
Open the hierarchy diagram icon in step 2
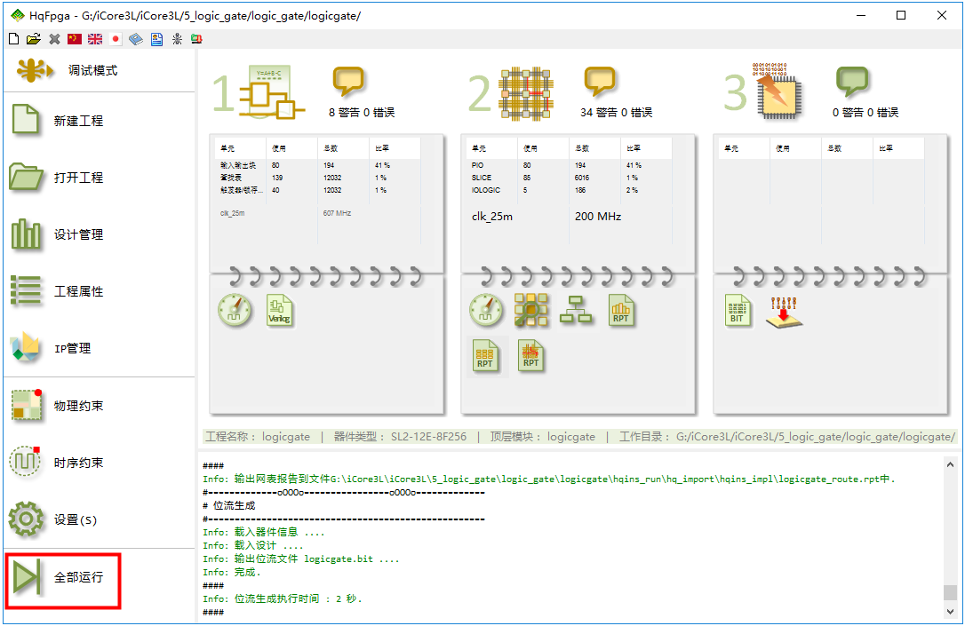(x=576, y=310)
